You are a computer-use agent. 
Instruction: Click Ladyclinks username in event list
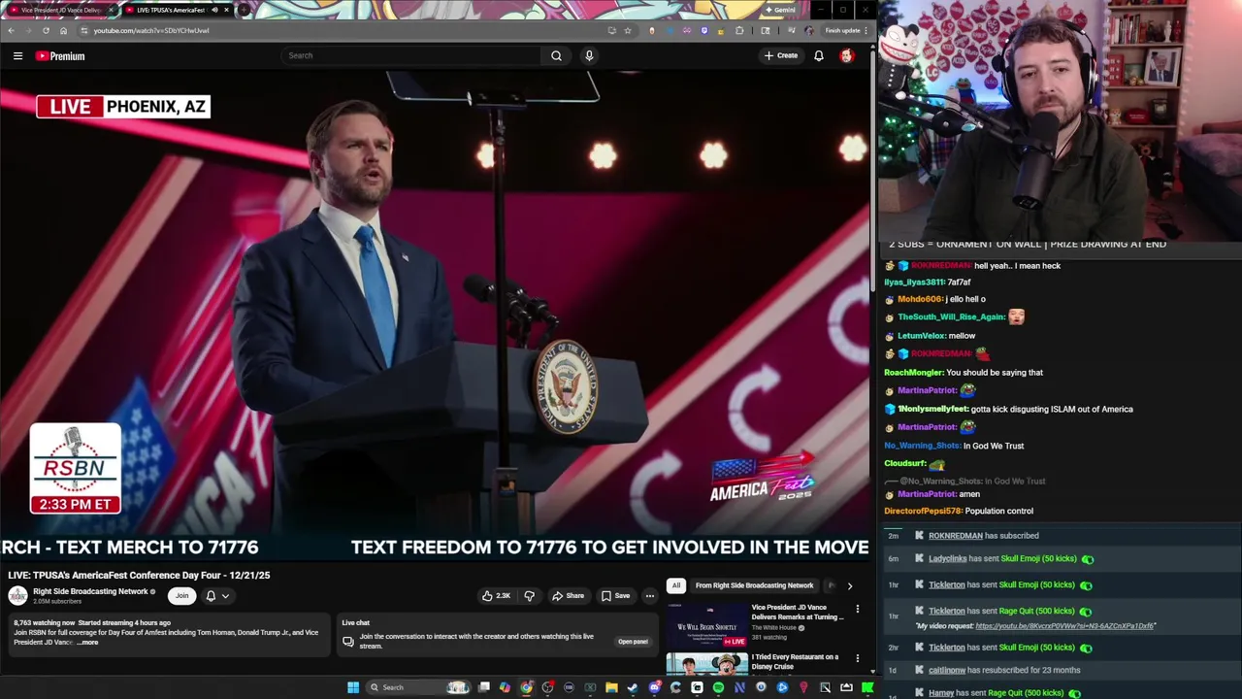948,559
